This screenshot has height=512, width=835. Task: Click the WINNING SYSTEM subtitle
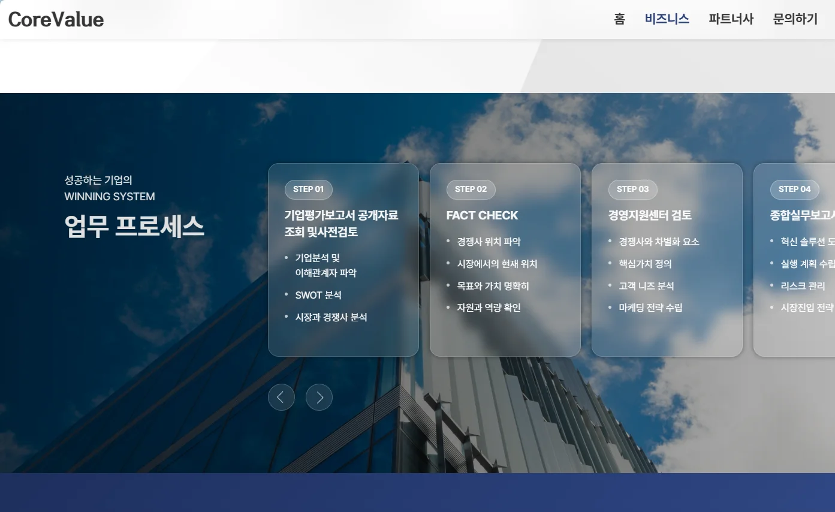110,197
